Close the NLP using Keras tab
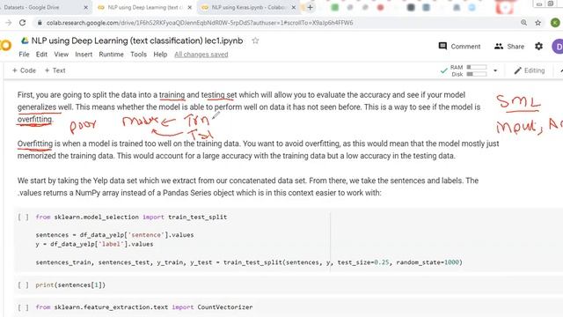Viewport: 563px width, 317px height. (293, 7)
